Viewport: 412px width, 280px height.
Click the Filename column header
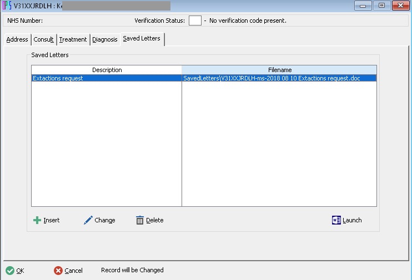(x=279, y=70)
